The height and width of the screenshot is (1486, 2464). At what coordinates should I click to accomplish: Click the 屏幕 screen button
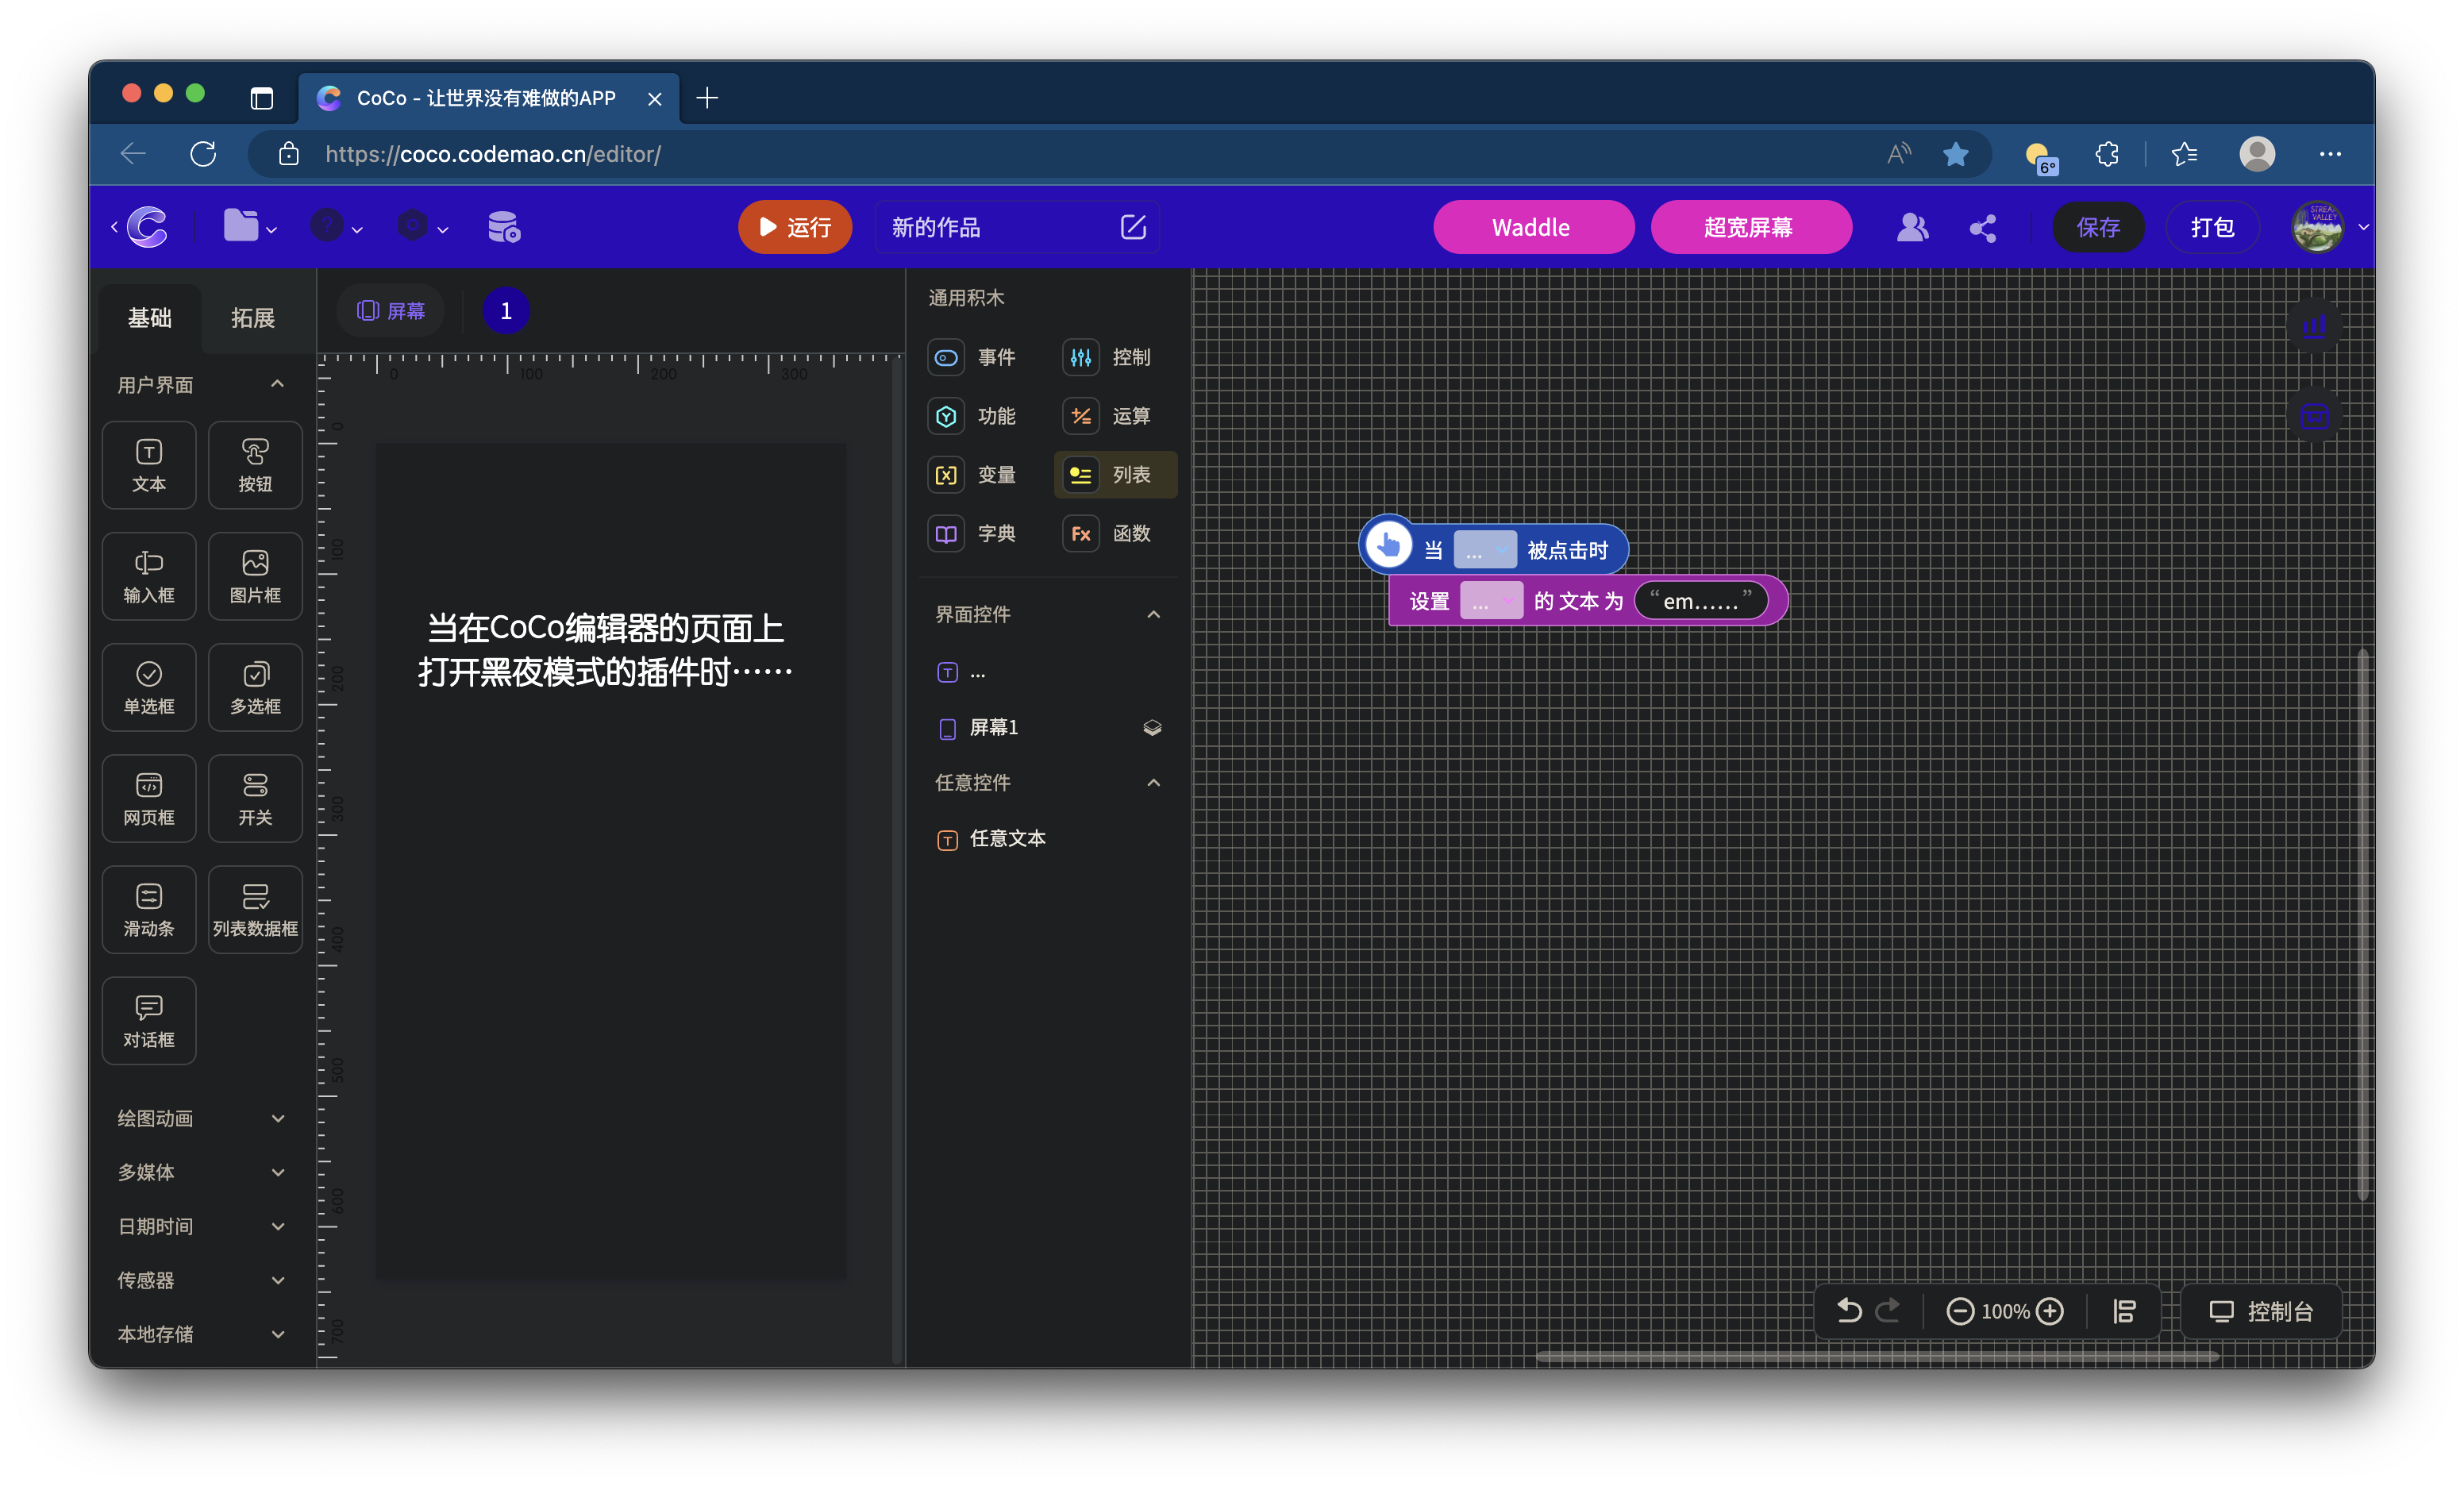391,311
